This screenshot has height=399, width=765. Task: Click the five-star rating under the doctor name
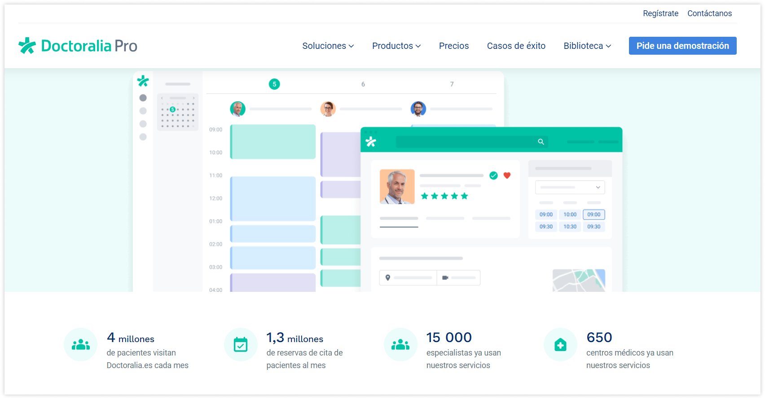[444, 196]
